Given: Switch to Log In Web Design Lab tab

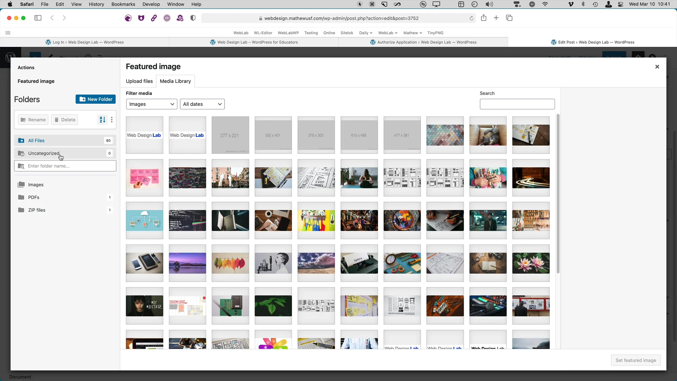Looking at the screenshot, I should (x=85, y=42).
